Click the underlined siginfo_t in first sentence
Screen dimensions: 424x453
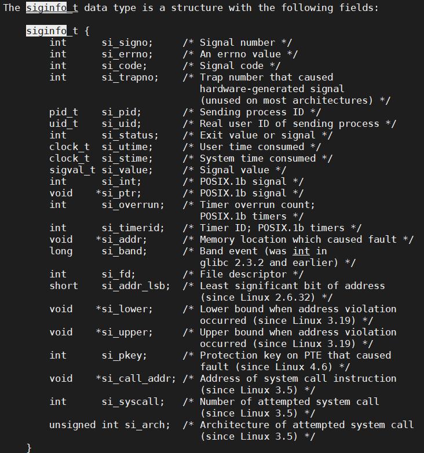click(x=52, y=8)
